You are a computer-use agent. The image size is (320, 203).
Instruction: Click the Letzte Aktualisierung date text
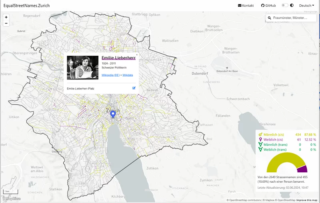(283, 187)
